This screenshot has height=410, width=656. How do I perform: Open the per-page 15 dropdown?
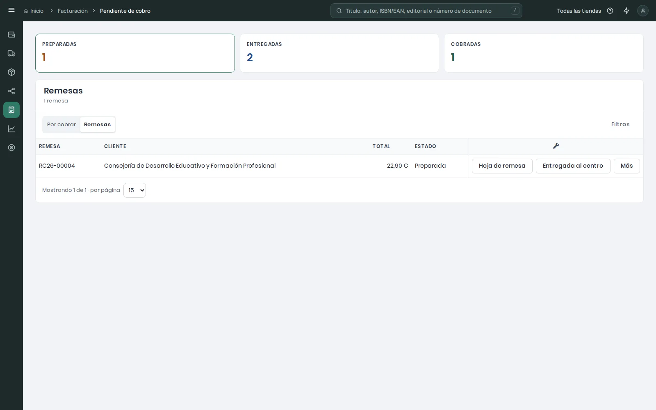pyautogui.click(x=134, y=190)
